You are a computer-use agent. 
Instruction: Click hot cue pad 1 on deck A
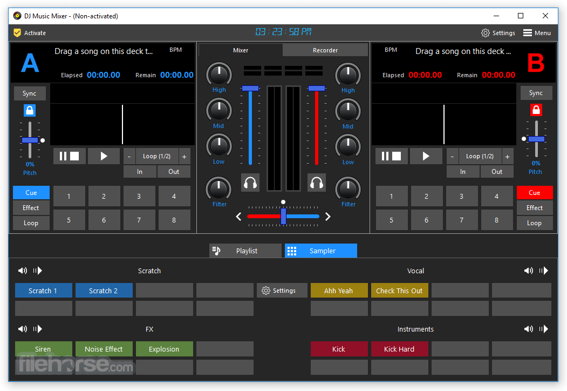coord(69,196)
